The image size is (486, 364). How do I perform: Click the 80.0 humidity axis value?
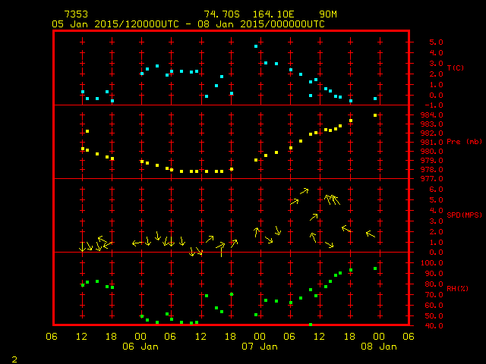coord(434,284)
